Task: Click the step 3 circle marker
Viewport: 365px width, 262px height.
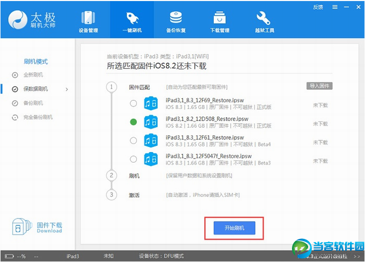Action: coord(112,195)
